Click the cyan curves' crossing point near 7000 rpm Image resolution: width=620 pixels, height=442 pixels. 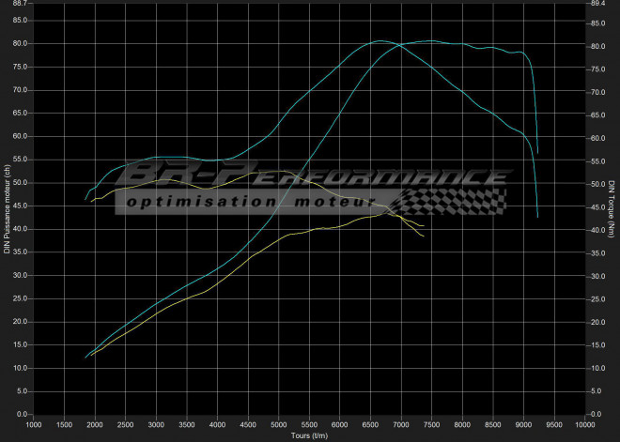[398, 45]
